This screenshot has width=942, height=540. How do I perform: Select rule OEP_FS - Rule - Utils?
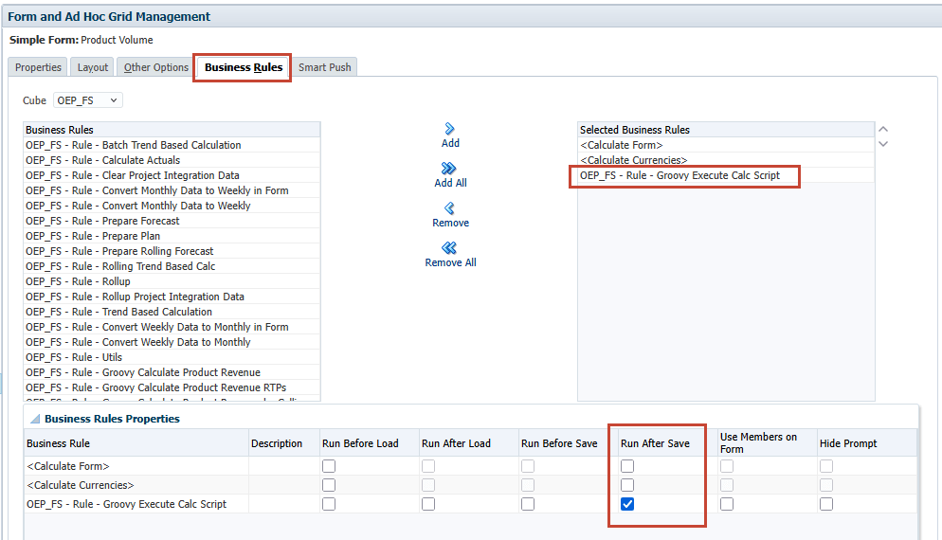click(172, 357)
